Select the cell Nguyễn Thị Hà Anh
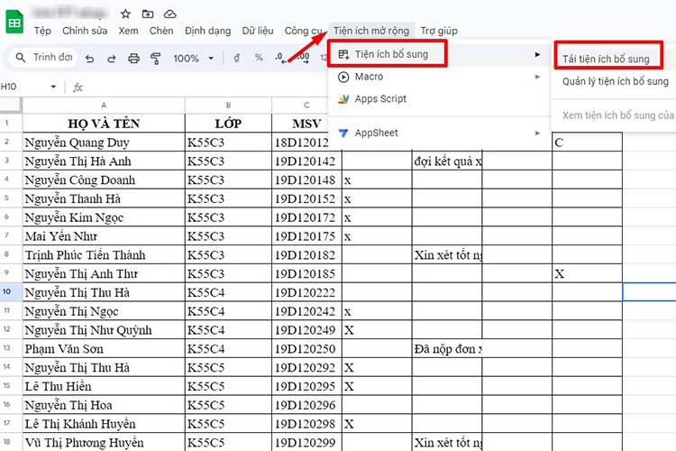 104,161
